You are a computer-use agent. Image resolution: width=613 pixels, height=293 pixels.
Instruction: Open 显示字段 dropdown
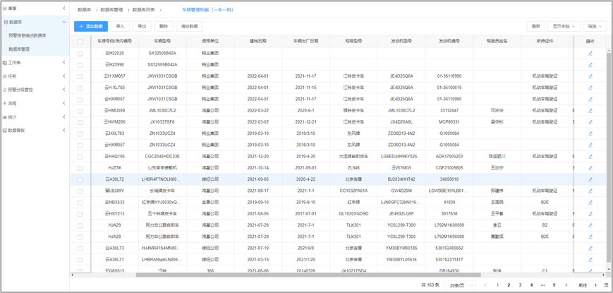(564, 26)
